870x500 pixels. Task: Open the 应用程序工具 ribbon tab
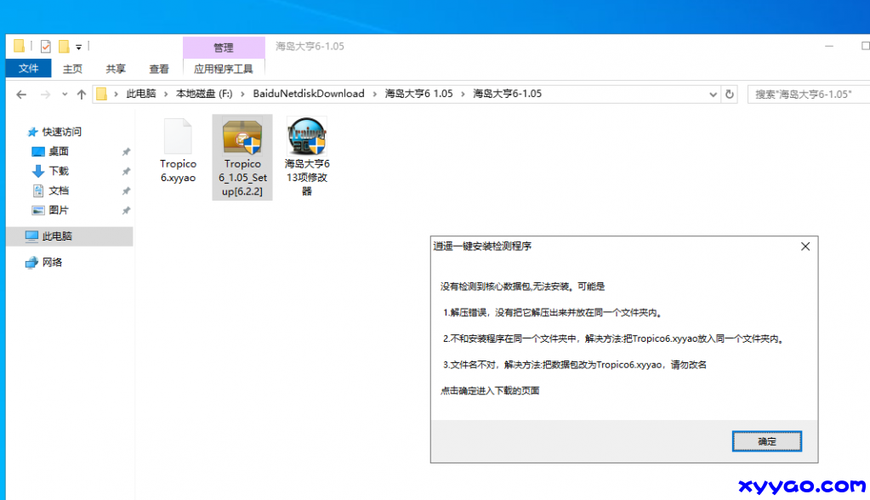[x=224, y=69]
